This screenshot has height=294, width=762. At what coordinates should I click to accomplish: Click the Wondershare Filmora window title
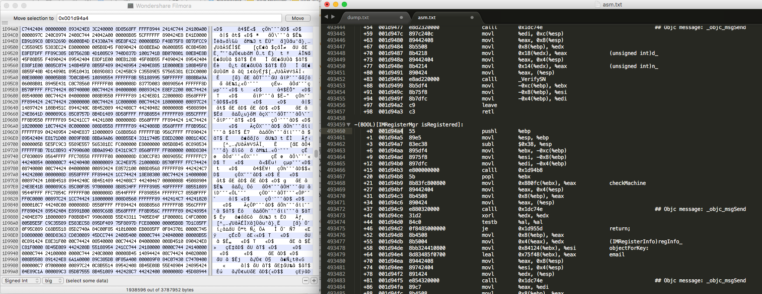(163, 6)
